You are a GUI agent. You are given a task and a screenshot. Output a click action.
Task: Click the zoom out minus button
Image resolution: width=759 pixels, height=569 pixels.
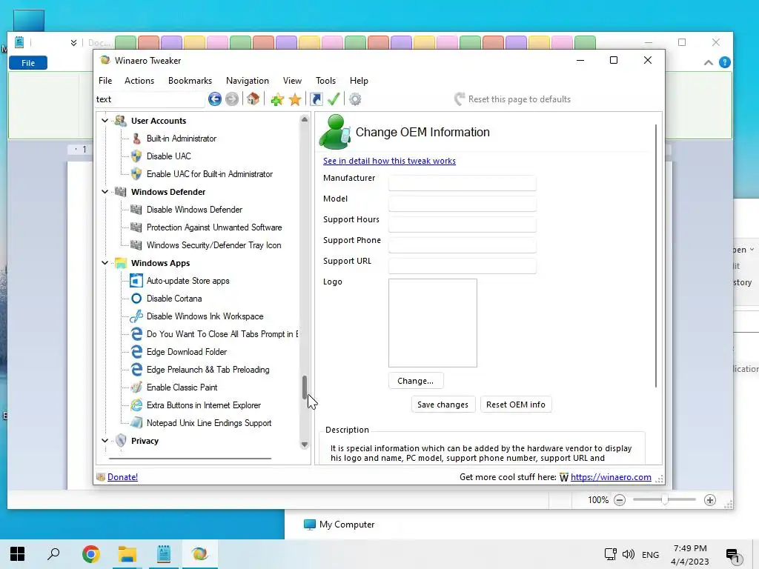pyautogui.click(x=620, y=500)
